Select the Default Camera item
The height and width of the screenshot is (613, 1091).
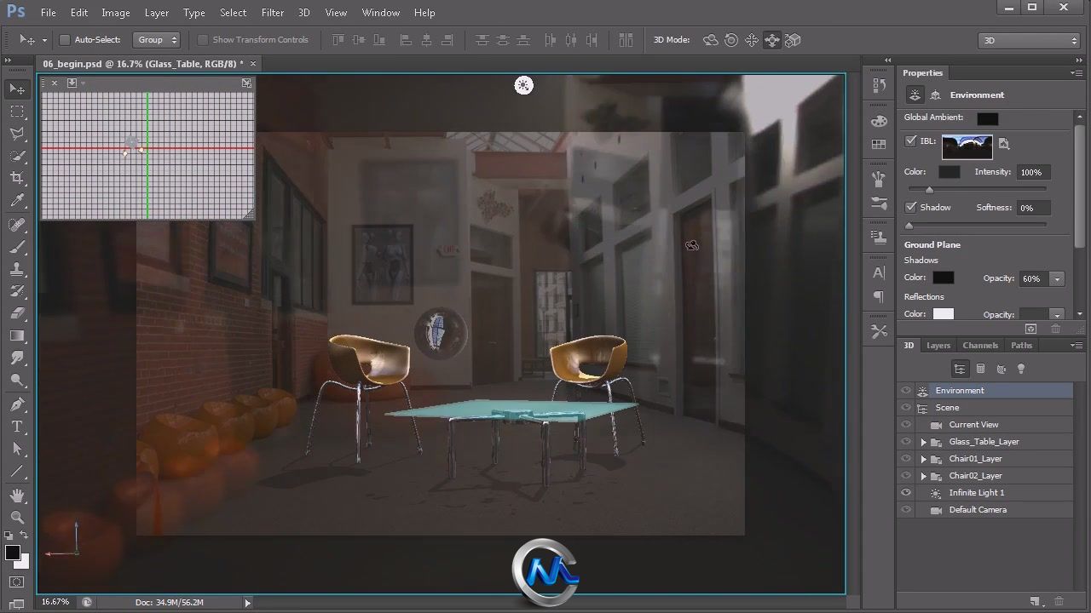(984, 510)
